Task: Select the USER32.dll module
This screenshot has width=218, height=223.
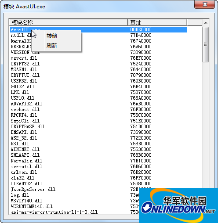Action: click(24, 81)
